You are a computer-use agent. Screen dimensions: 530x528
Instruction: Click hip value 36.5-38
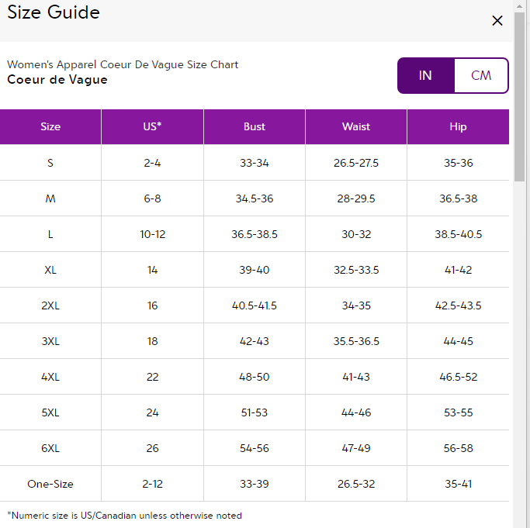coord(458,198)
